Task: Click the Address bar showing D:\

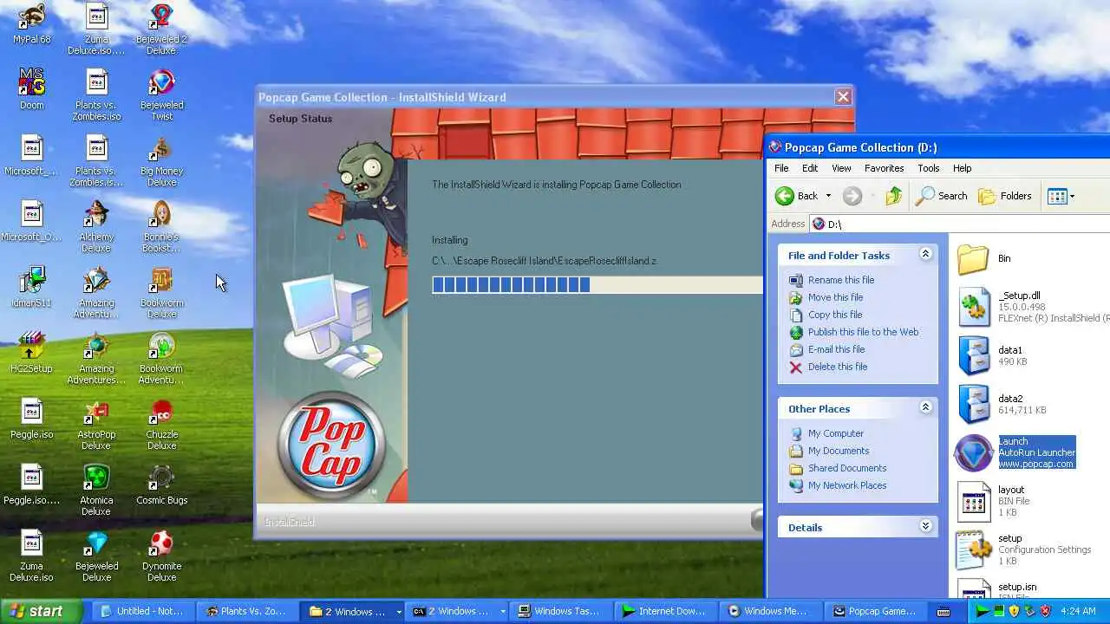Action: (960, 224)
